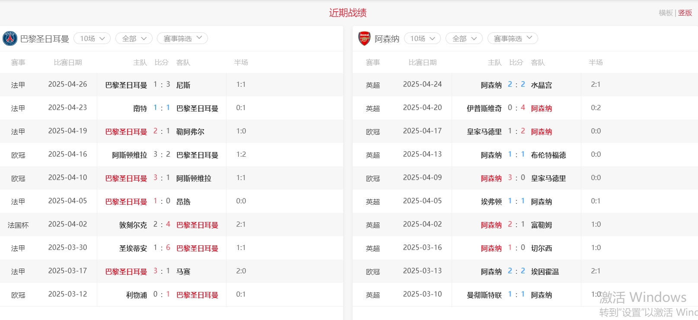Open PSG 赛事筛选 competition filter

(182, 38)
